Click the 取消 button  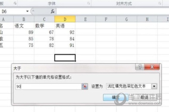coord(144,97)
